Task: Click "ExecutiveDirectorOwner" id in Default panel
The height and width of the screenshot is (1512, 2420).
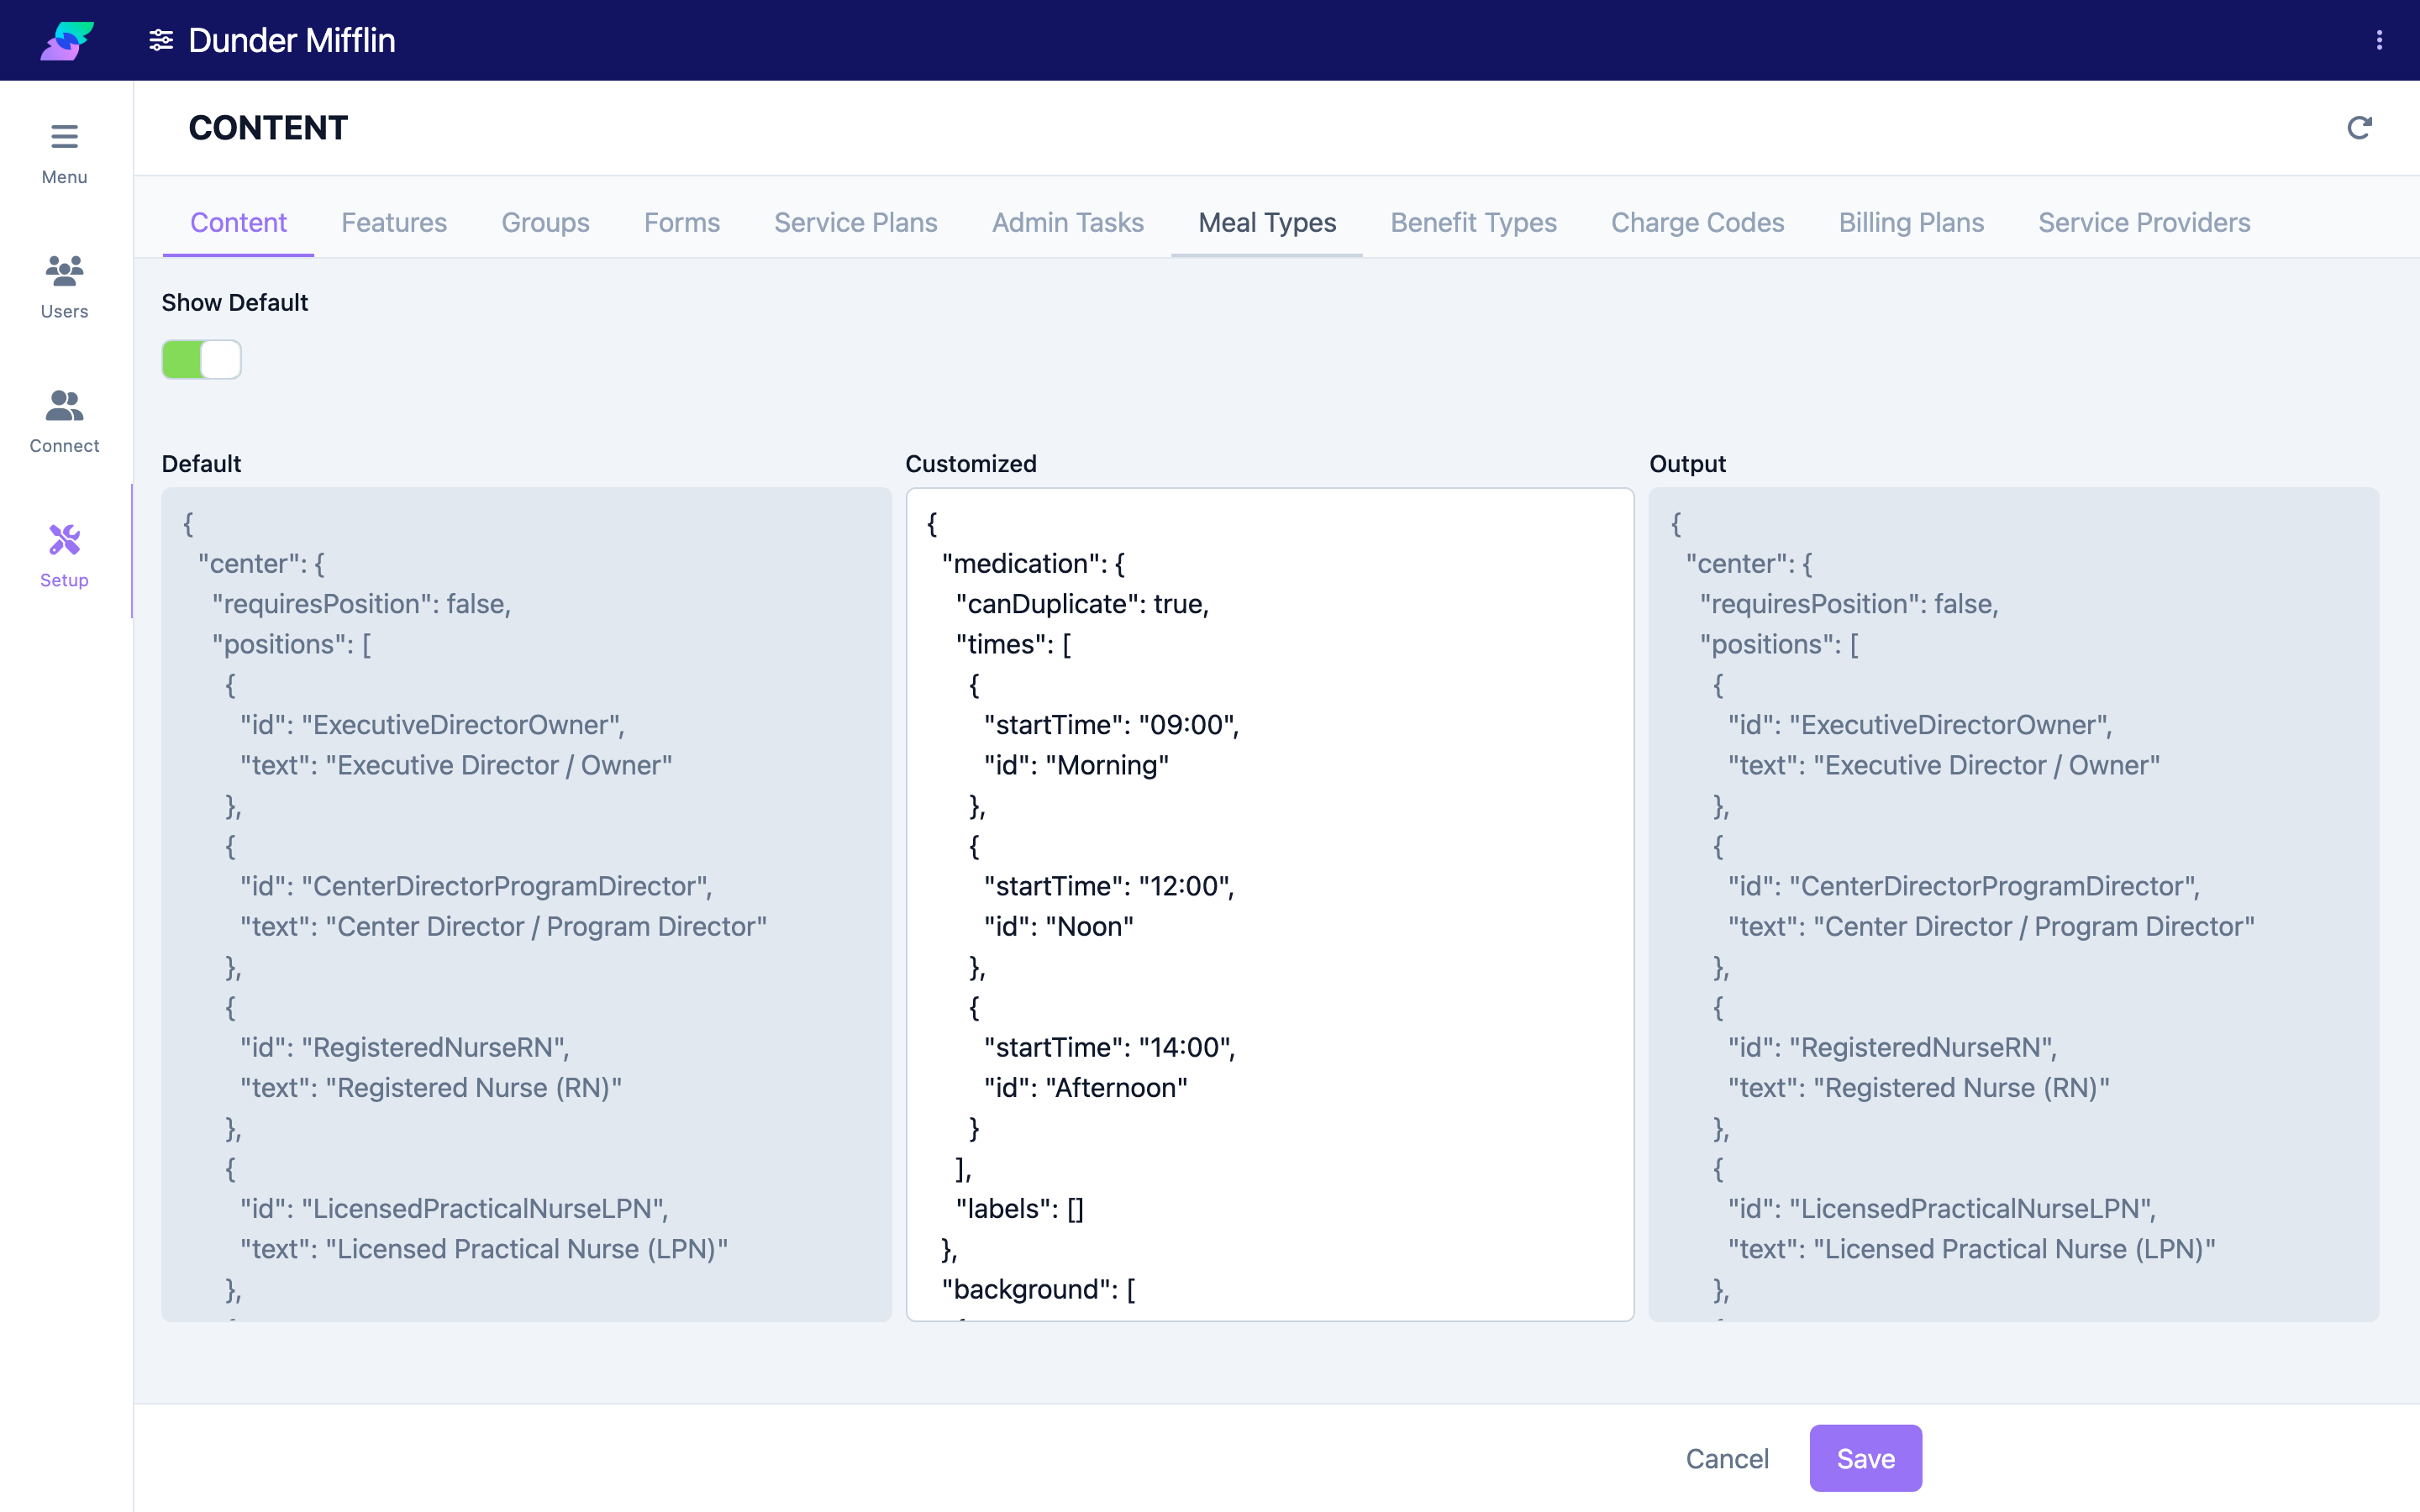Action: (x=463, y=725)
